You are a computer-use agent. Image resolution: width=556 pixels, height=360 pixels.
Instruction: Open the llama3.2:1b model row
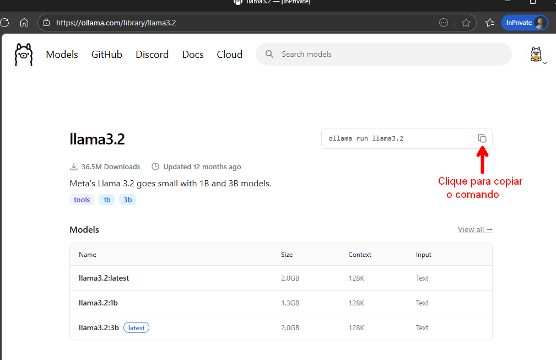pyautogui.click(x=98, y=303)
